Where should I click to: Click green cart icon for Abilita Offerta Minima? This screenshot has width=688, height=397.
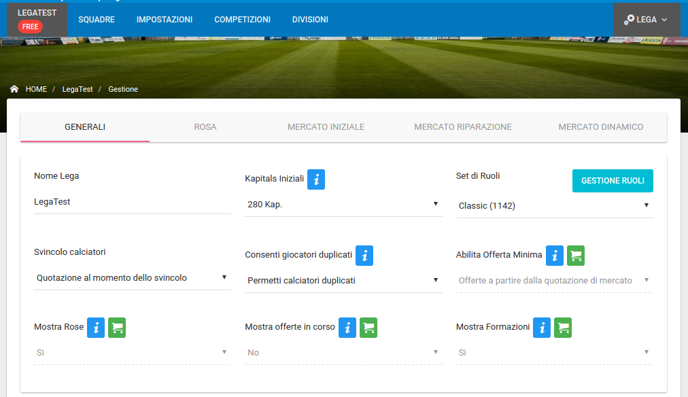[x=576, y=256]
